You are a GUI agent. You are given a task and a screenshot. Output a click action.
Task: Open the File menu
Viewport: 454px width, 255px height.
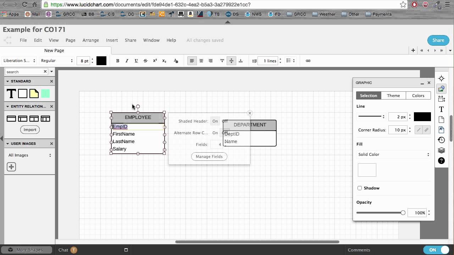click(x=23, y=40)
